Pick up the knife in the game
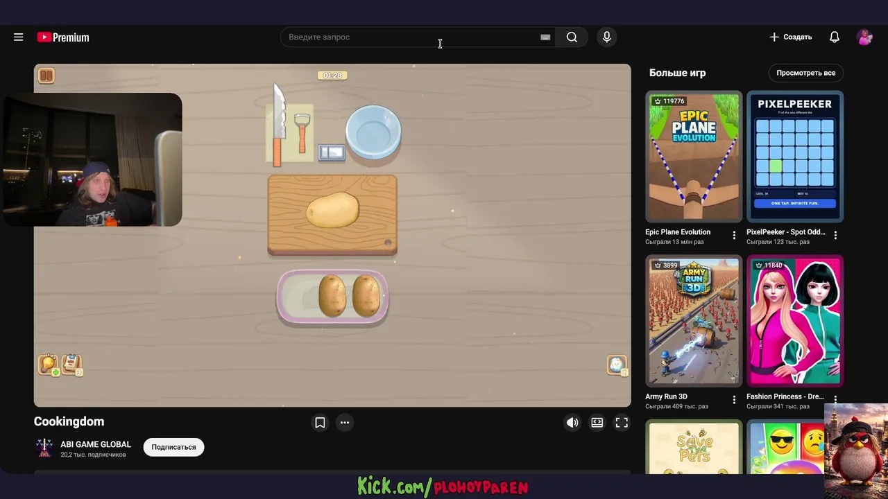 click(278, 125)
